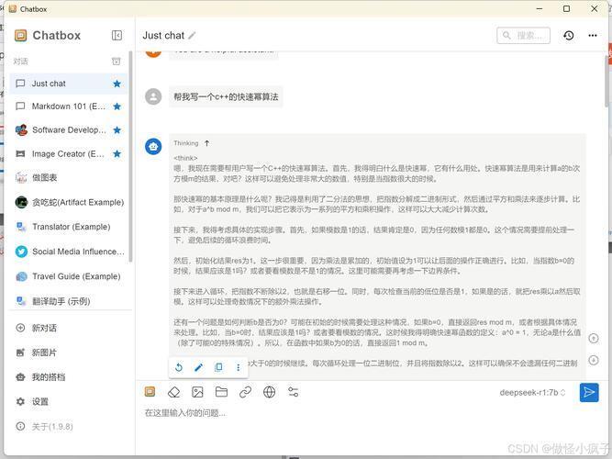Toggle star on Software Developer conversation
The image size is (612, 459).
tap(117, 130)
